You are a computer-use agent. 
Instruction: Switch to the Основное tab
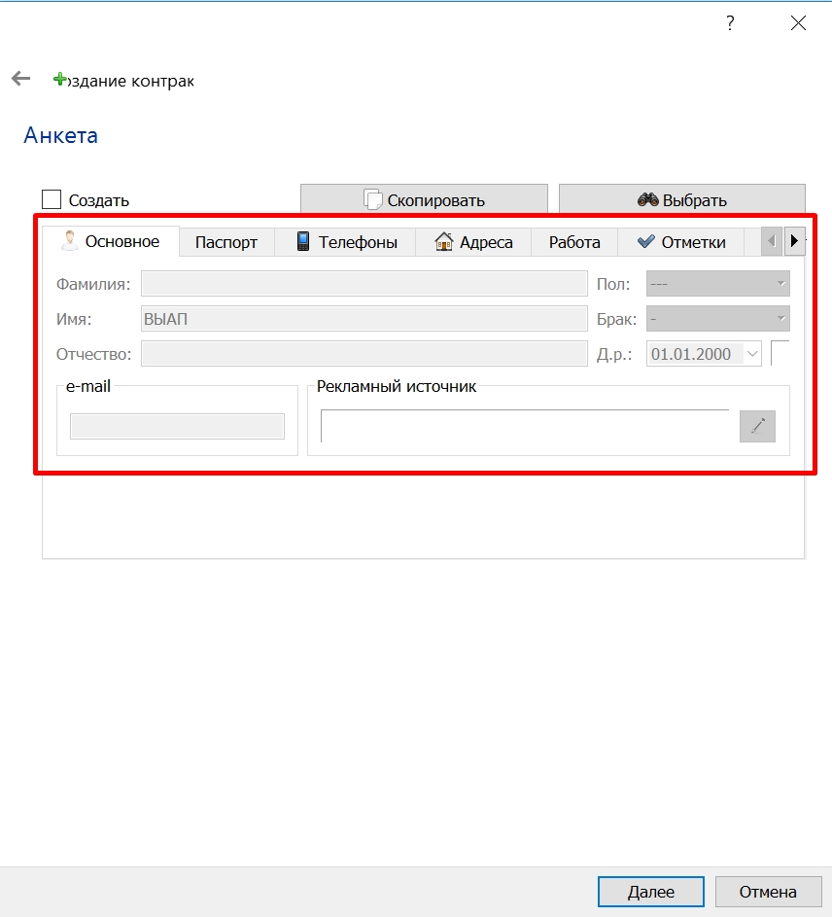click(x=111, y=241)
